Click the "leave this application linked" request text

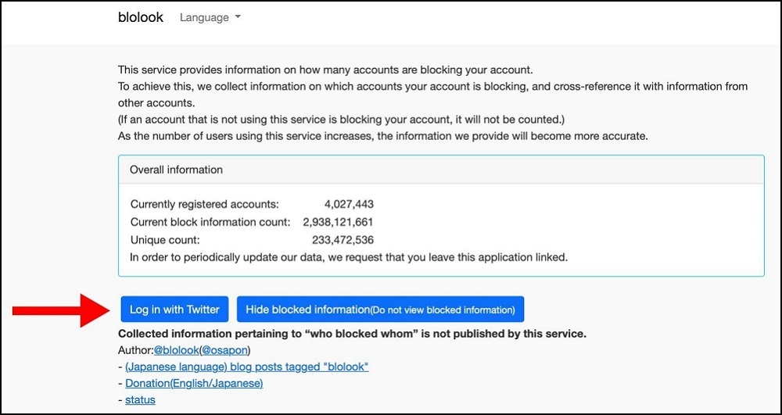click(349, 258)
